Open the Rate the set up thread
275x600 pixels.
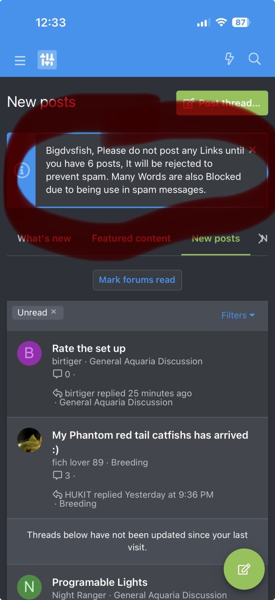pyautogui.click(x=89, y=348)
